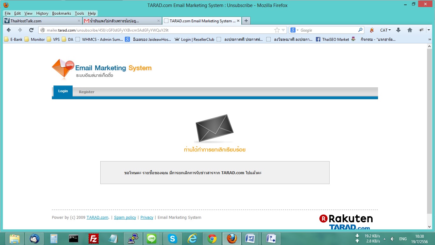Open the CAT toolbar dropdown
The image size is (435, 245).
[x=385, y=30]
